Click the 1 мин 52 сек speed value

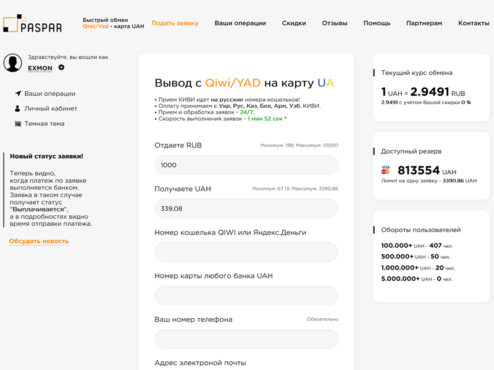(x=265, y=118)
